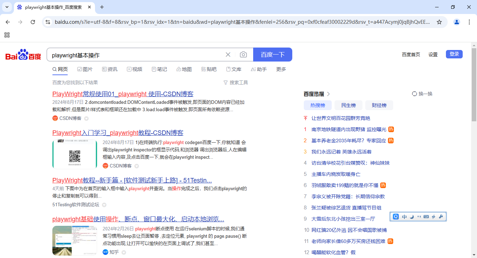The width and height of the screenshot is (477, 258).
Task: Select 民生榜 tab
Action: click(348, 105)
